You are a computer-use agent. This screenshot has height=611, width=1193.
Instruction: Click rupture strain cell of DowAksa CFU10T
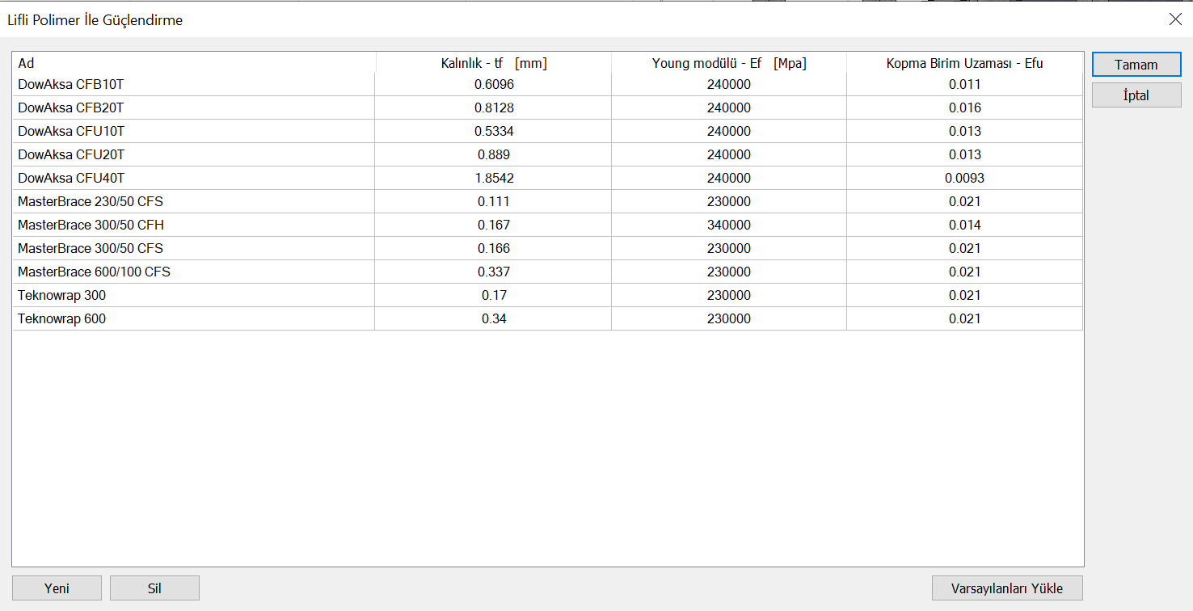964,131
